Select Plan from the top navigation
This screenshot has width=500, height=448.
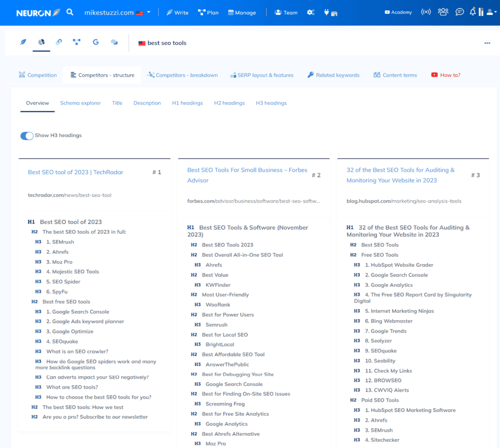click(x=208, y=12)
